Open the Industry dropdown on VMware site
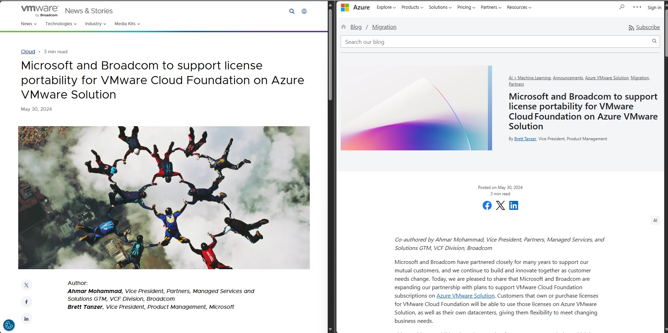 pos(95,24)
